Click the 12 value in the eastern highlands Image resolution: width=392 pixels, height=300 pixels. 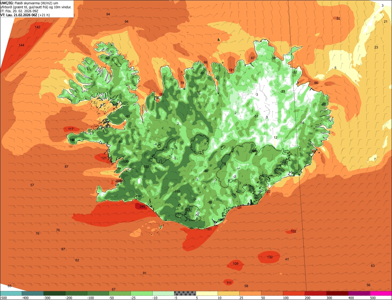[x=275, y=137]
